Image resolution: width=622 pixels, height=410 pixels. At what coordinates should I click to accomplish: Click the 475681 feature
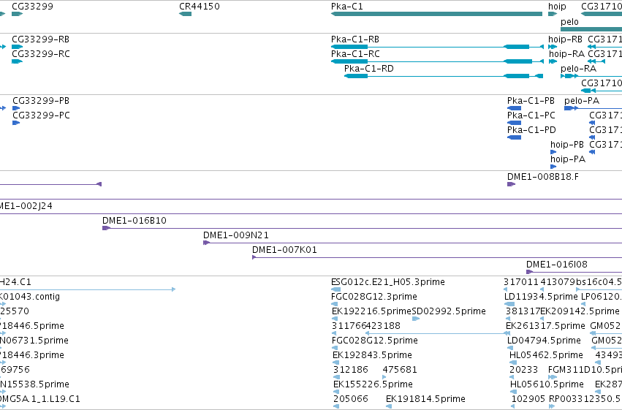tap(384, 378)
